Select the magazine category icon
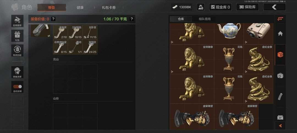This screenshot has width=297, height=133. pyautogui.click(x=280, y=97)
